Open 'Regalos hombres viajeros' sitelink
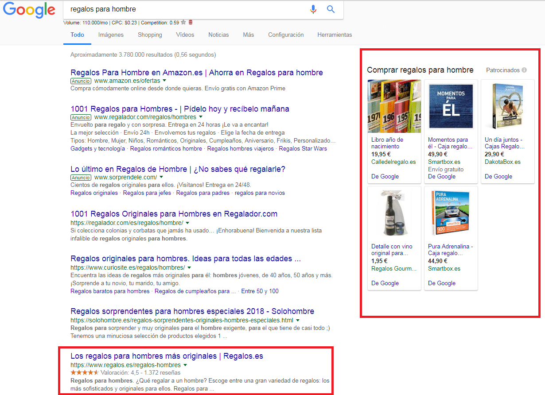This screenshot has height=395, width=545. pyautogui.click(x=241, y=149)
